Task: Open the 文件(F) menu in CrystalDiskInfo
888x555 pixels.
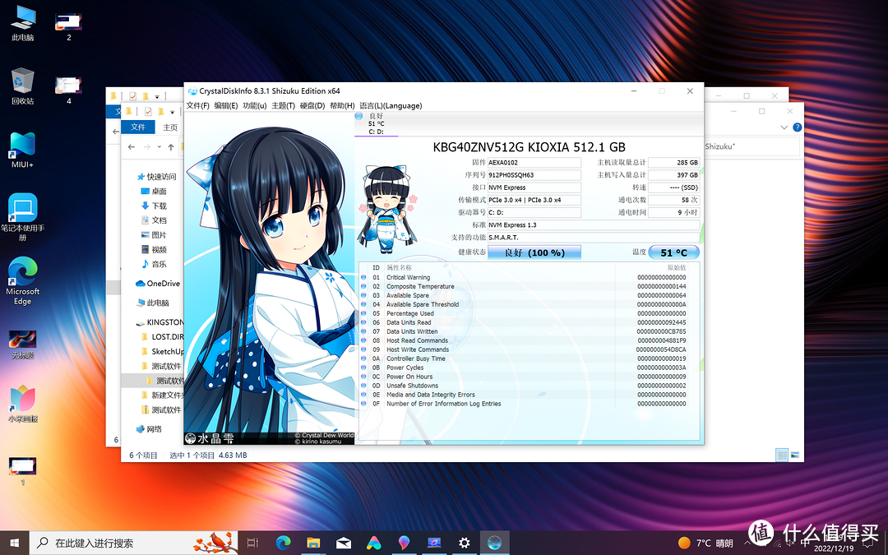Action: point(197,106)
